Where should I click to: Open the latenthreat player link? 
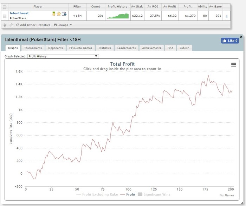(19, 13)
